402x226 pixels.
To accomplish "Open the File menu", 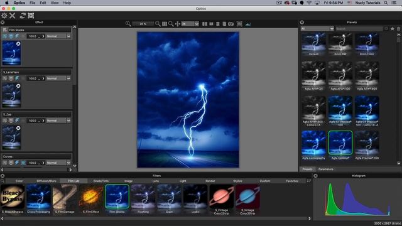I will click(32, 3).
